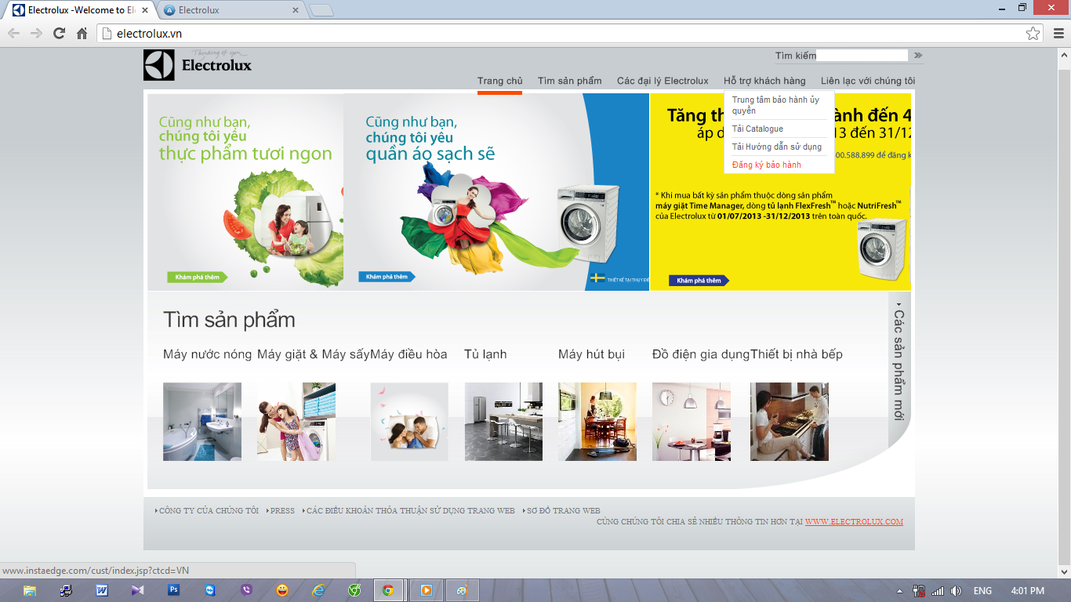Open File Explorer from the taskbar
The width and height of the screenshot is (1071, 602).
pos(30,590)
